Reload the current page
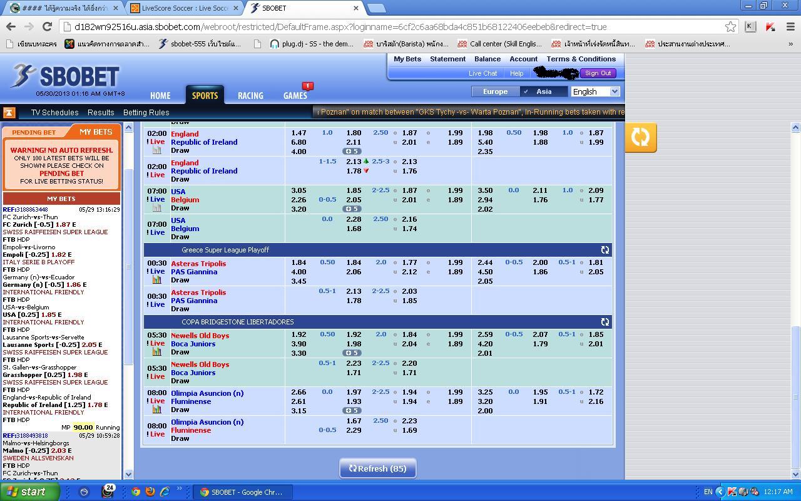 tap(47, 26)
